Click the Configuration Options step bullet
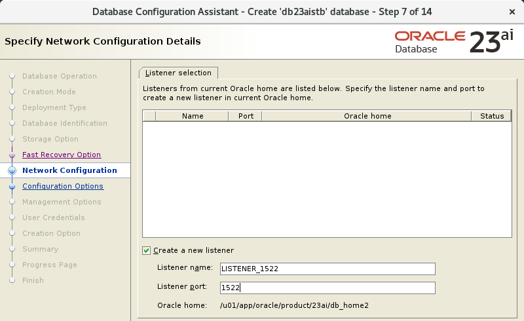Screen dimensions: 524x321 pyautogui.click(x=12, y=186)
